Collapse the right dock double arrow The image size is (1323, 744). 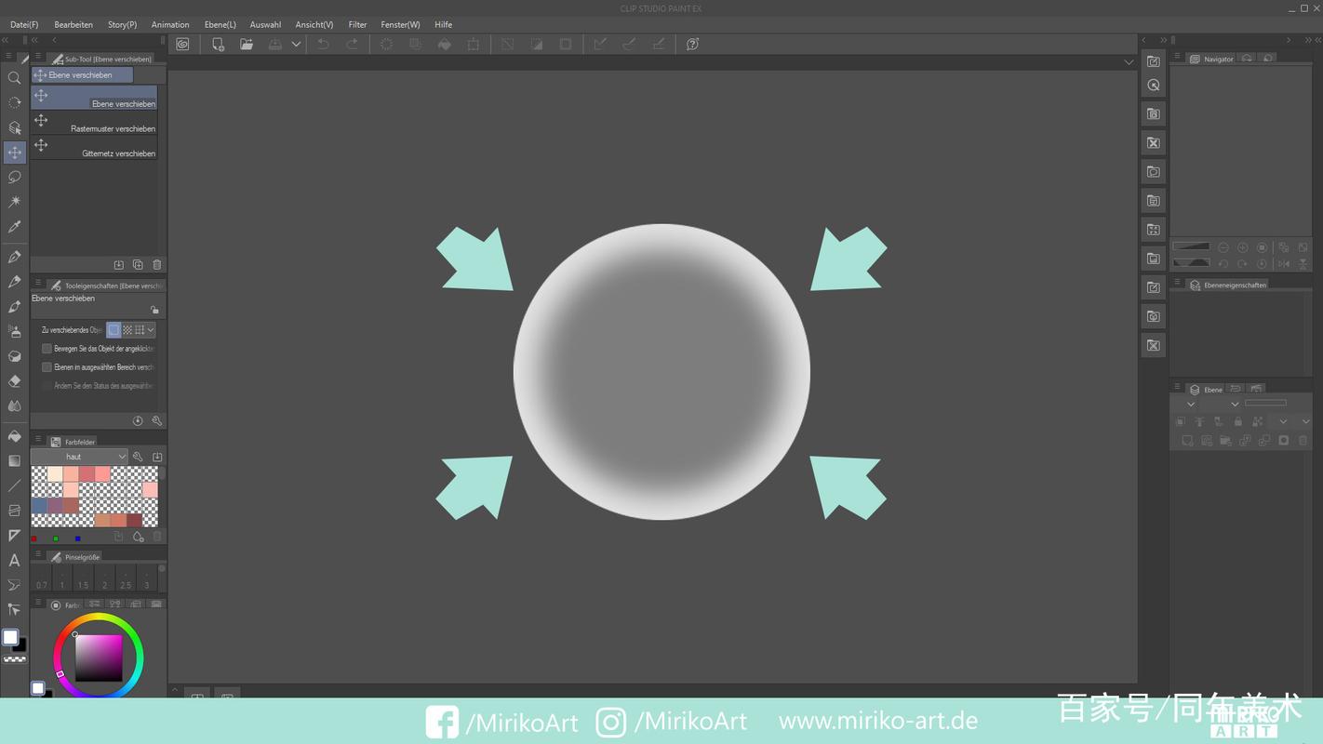(1163, 40)
